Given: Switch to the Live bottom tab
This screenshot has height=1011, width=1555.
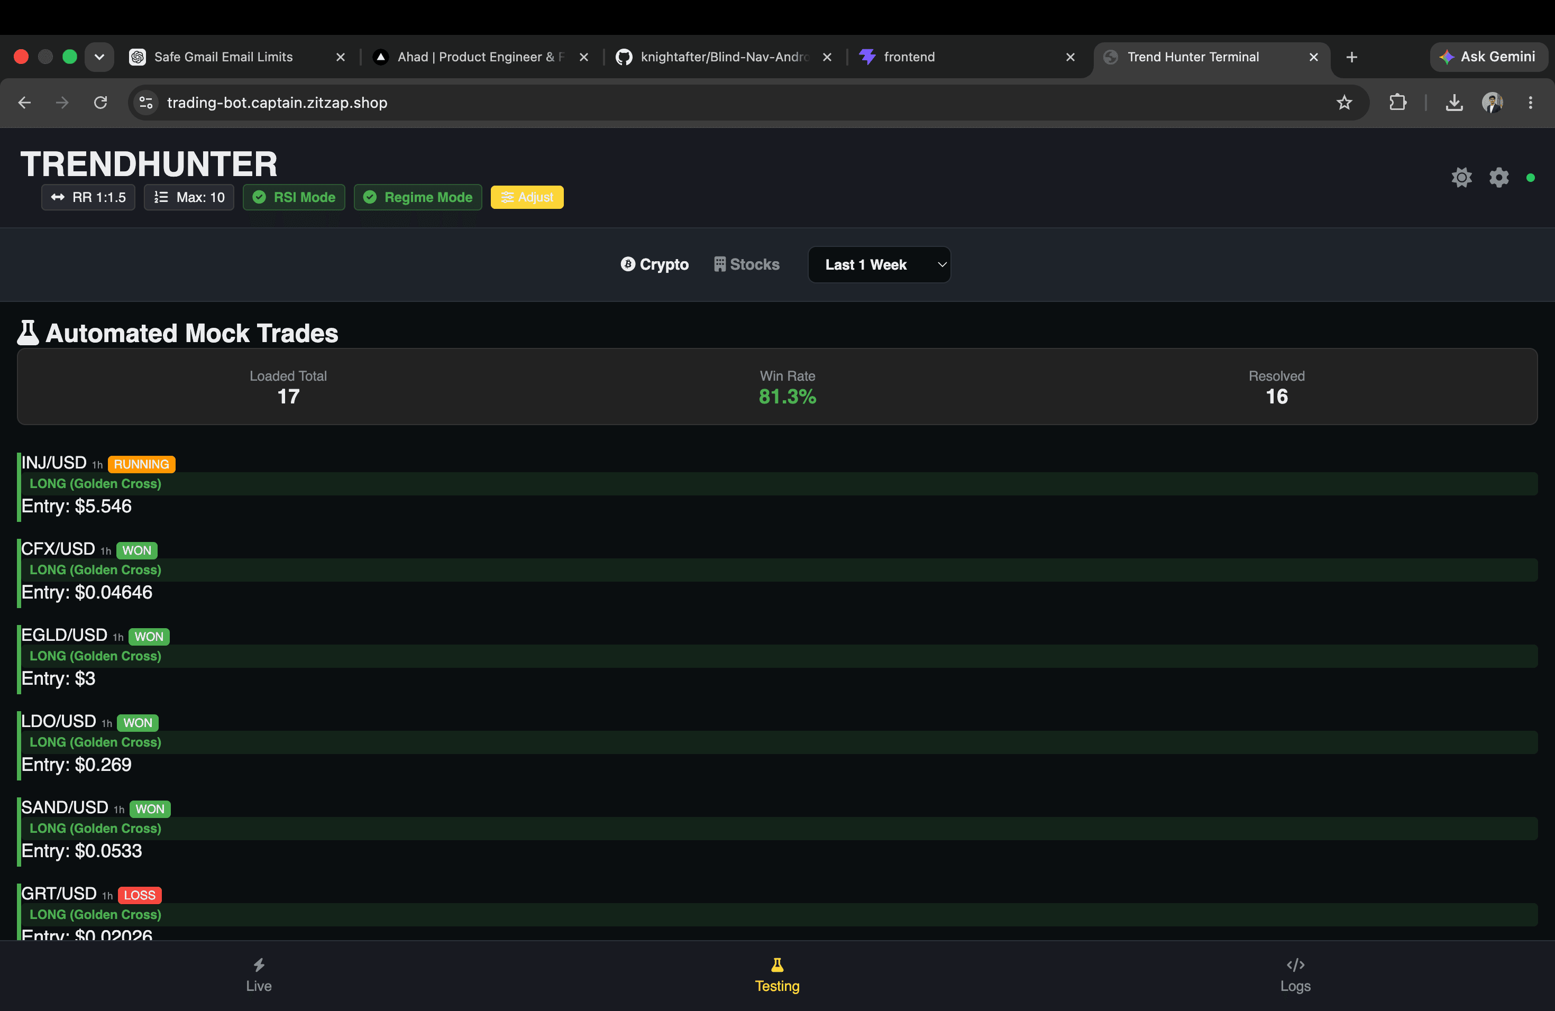Looking at the screenshot, I should point(259,976).
